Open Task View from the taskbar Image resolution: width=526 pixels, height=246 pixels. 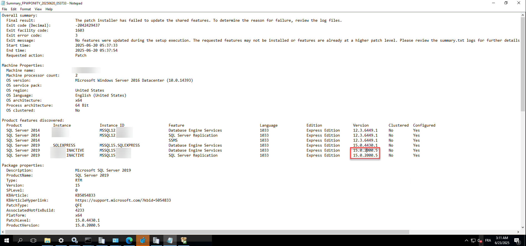point(33,240)
